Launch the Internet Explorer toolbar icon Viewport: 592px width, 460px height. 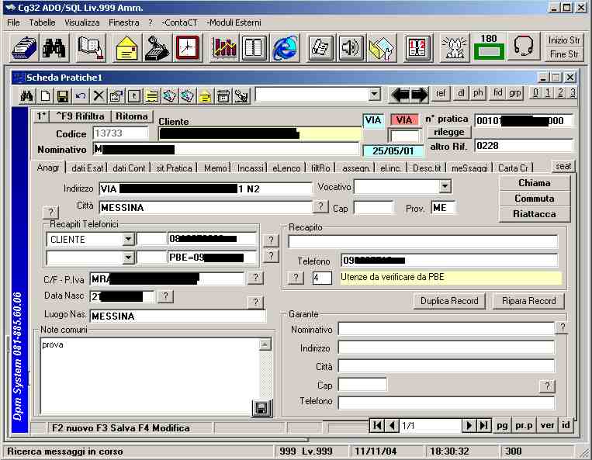286,47
